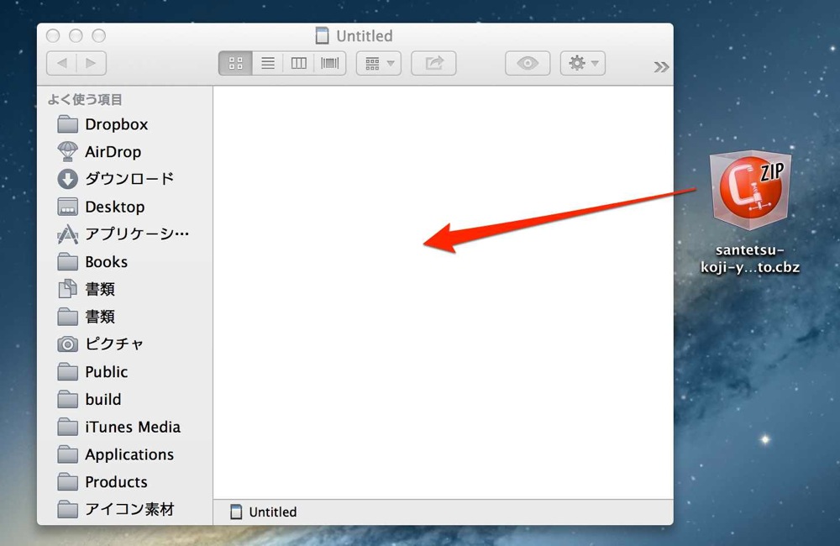The height and width of the screenshot is (546, 840).
Task: Switch to Cover Flow view
Action: (x=330, y=63)
